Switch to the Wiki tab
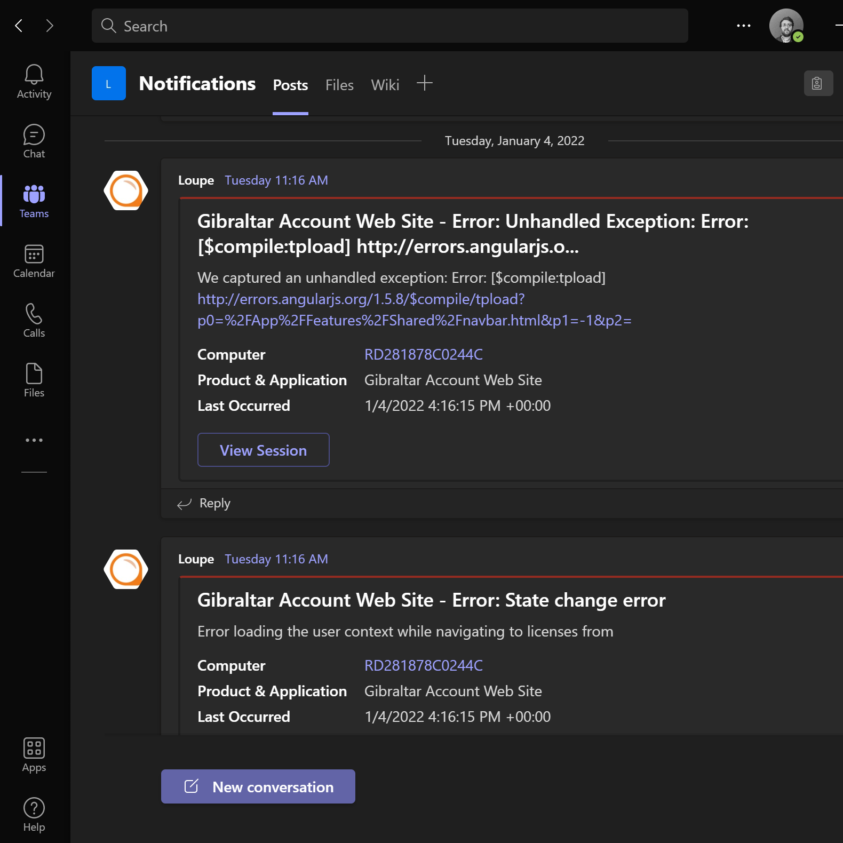This screenshot has width=843, height=843. pyautogui.click(x=385, y=85)
